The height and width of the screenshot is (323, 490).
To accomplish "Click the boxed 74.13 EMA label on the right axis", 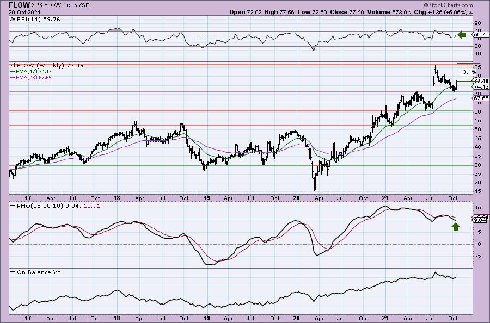I will pos(481,87).
